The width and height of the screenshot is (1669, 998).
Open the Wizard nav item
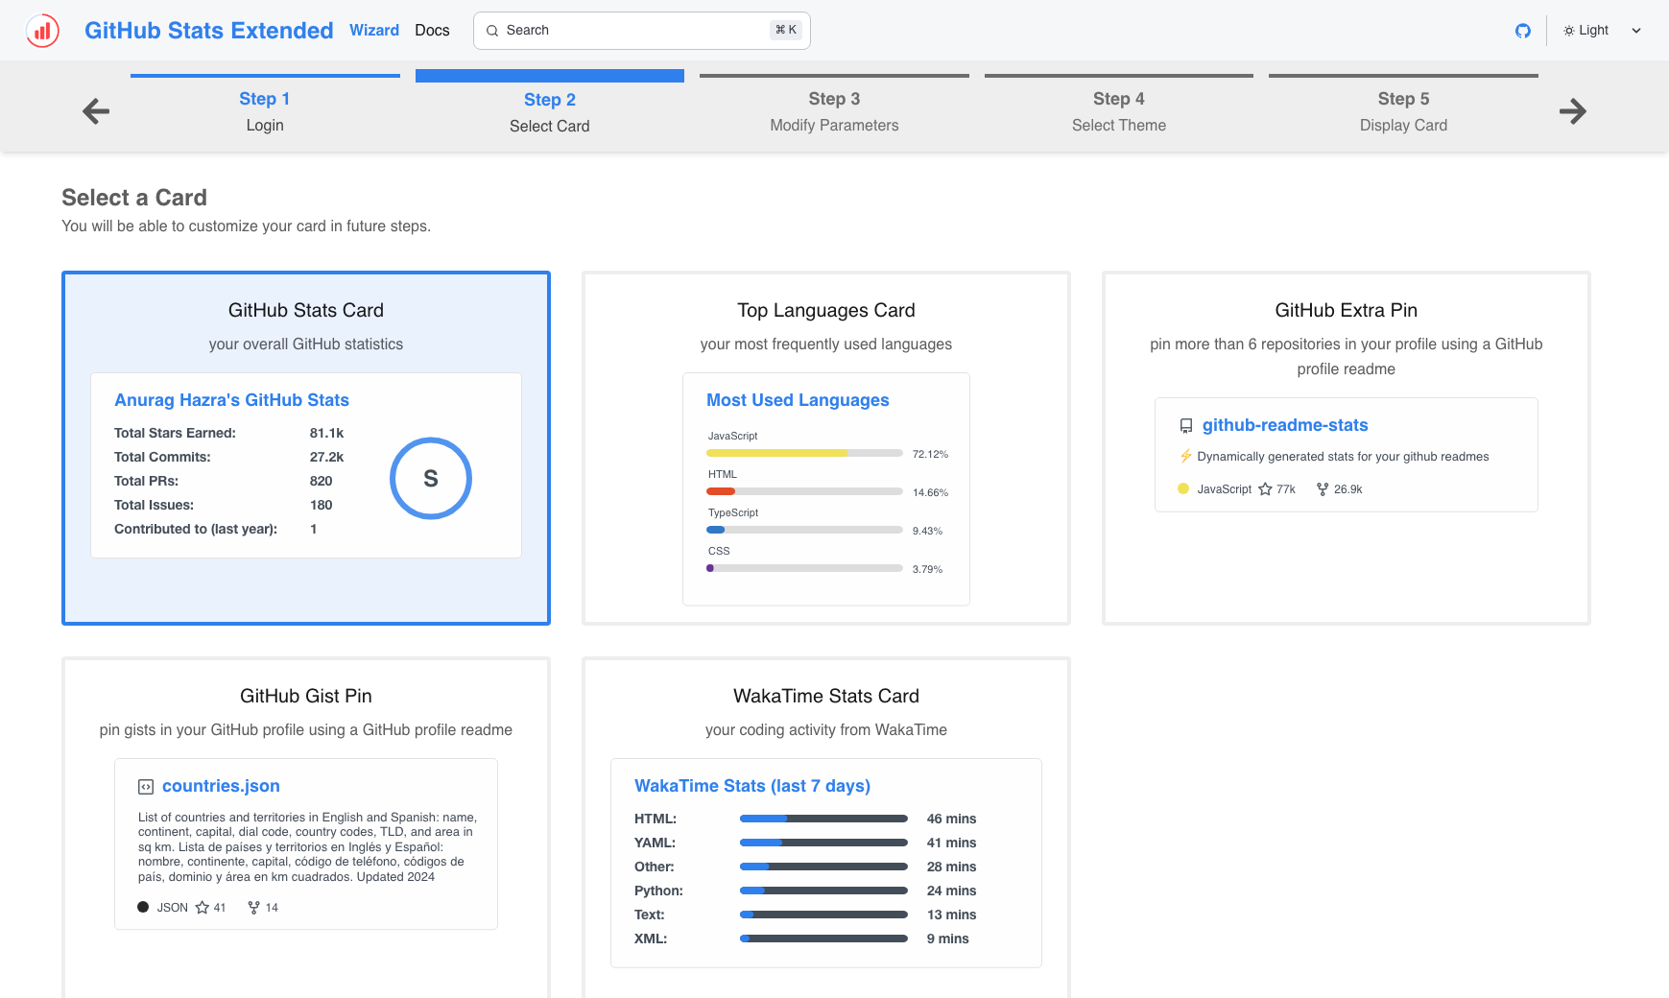374,31
